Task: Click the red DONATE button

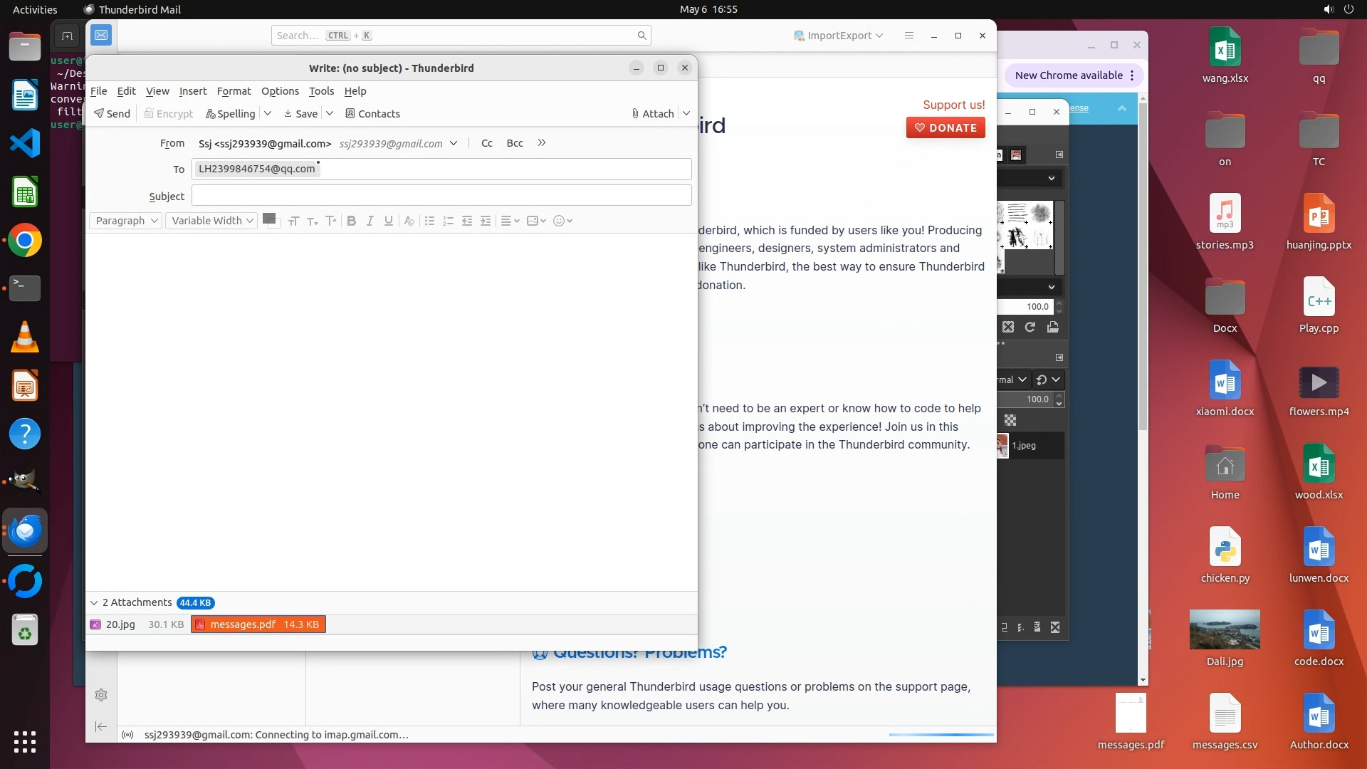Action: click(946, 128)
